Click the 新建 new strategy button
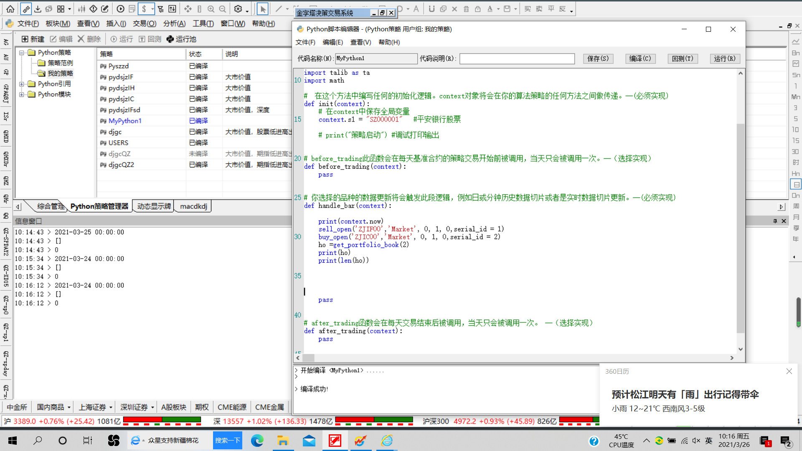The image size is (802, 451). [x=33, y=39]
